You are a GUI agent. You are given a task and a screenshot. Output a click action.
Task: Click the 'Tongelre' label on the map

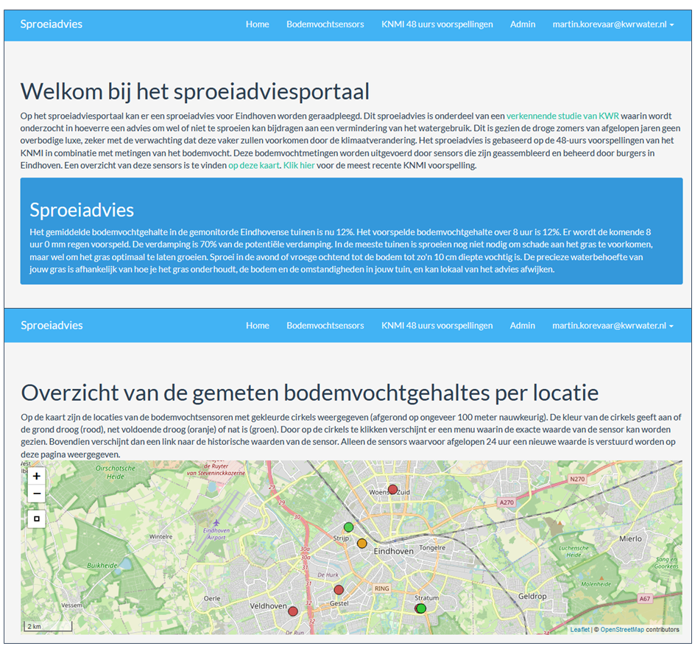[x=432, y=548]
